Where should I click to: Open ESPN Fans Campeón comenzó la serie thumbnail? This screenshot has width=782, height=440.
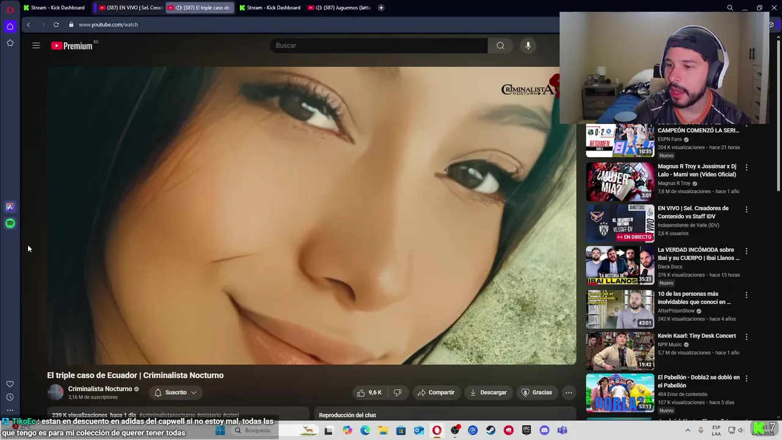coord(620,140)
